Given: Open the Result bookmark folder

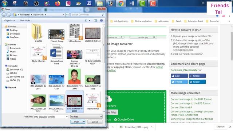Looking at the screenshot, I should [x=177, y=21].
